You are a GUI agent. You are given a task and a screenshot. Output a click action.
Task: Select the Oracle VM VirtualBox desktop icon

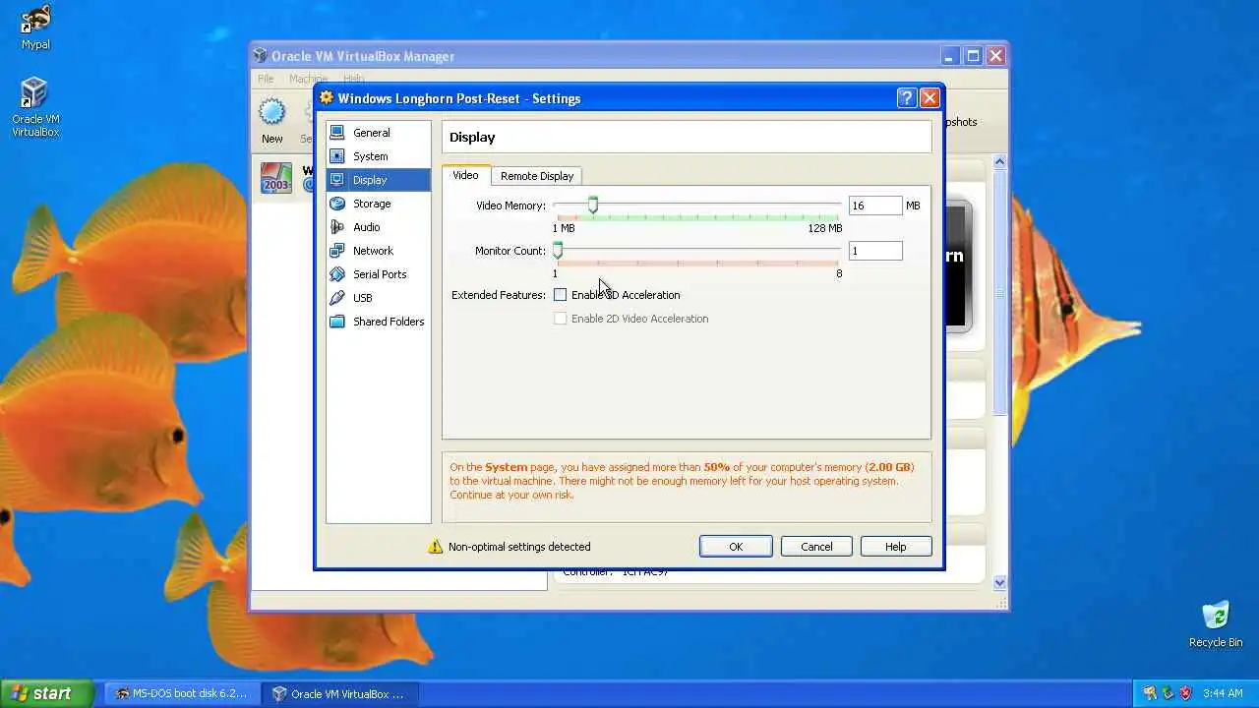(35, 107)
